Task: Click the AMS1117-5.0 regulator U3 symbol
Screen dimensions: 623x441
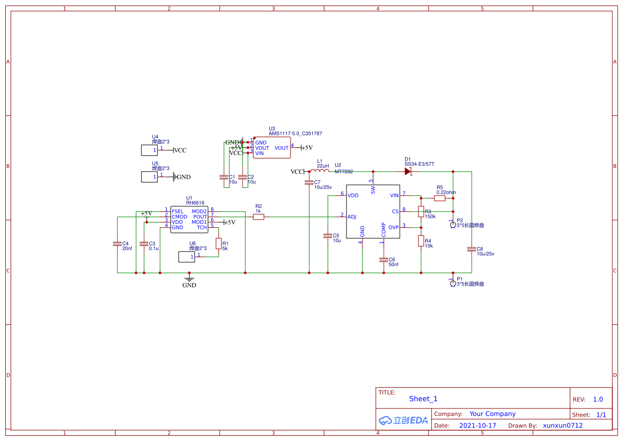Action: click(x=272, y=148)
